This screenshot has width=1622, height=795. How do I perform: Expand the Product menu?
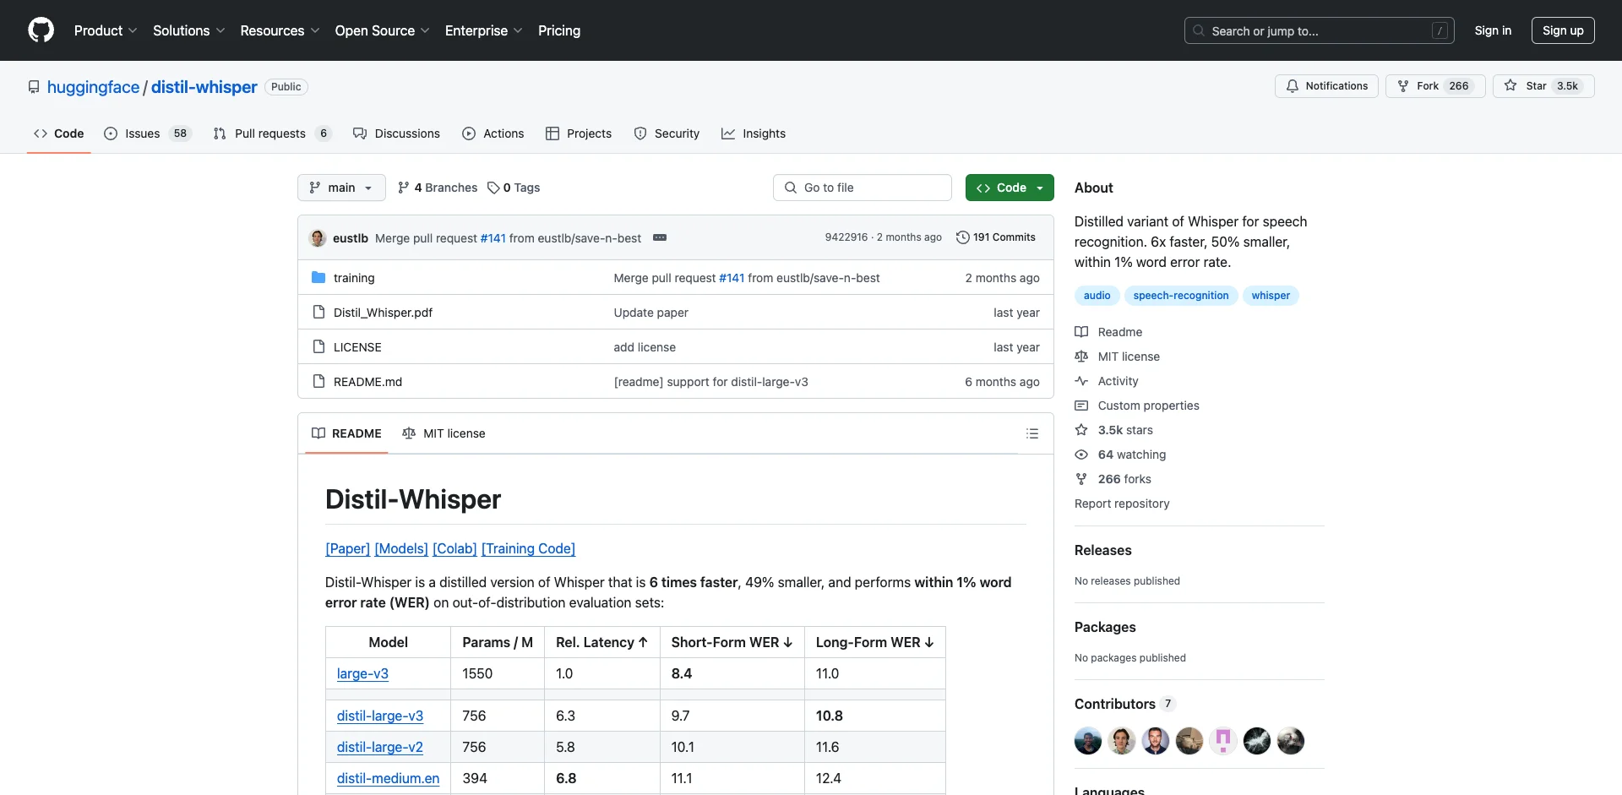[106, 30]
